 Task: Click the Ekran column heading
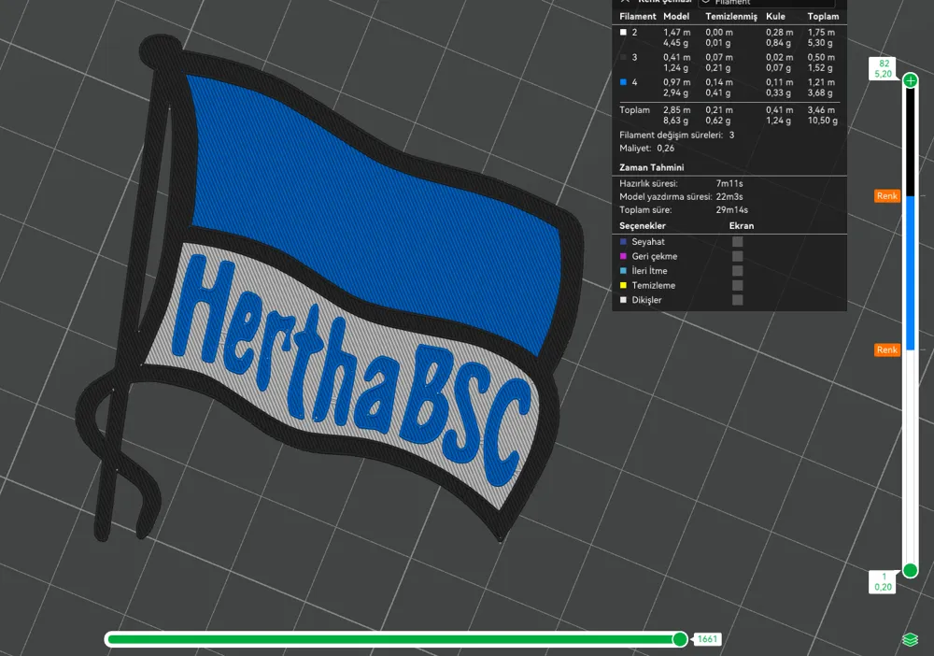pyautogui.click(x=742, y=226)
